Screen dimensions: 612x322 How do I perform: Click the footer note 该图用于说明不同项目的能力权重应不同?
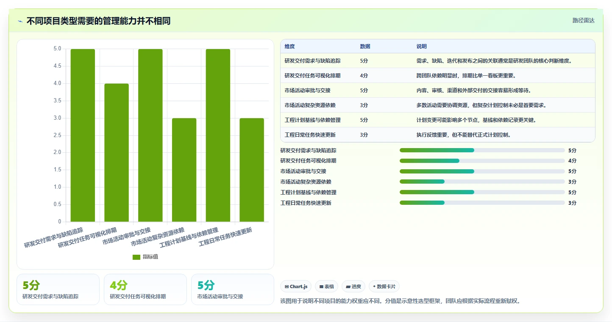click(x=400, y=301)
